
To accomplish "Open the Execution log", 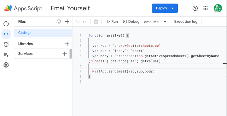I will click(186, 22).
